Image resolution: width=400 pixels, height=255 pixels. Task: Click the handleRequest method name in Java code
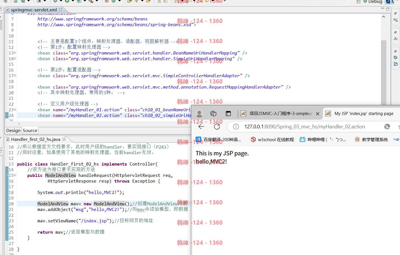(95, 175)
